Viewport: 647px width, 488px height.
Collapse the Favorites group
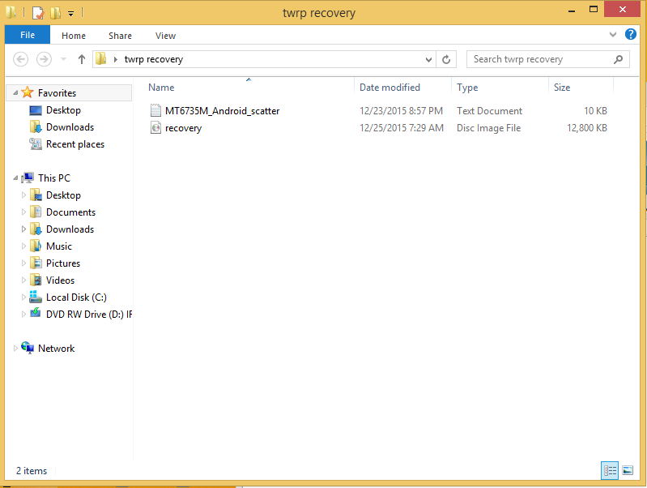[x=15, y=93]
